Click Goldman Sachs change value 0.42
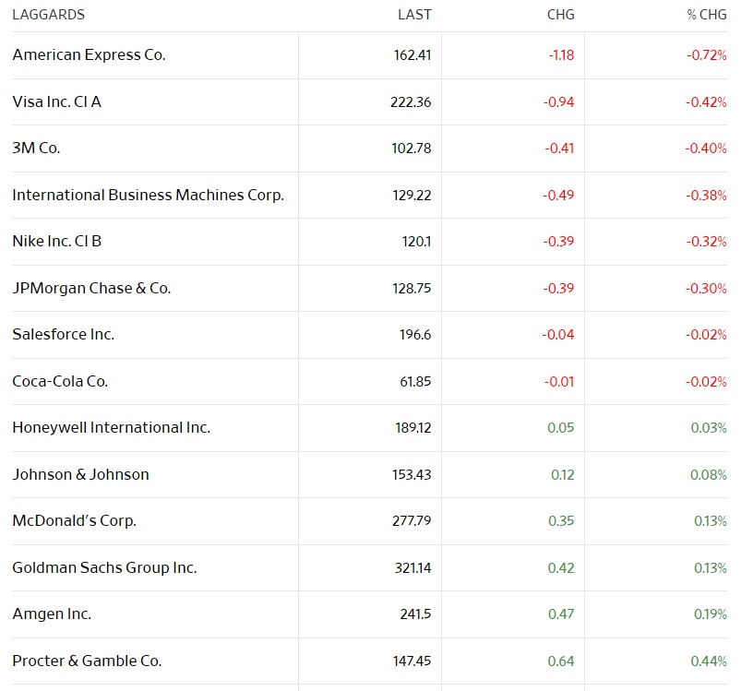This screenshot has width=741, height=691. coord(561,567)
